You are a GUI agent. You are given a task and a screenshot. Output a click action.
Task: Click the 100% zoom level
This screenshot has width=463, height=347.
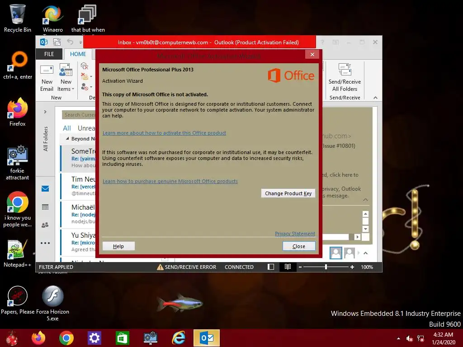pos(367,267)
